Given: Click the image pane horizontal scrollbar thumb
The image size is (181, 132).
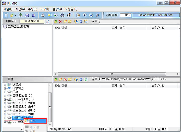Looking at the screenshot, I should coord(112,74).
